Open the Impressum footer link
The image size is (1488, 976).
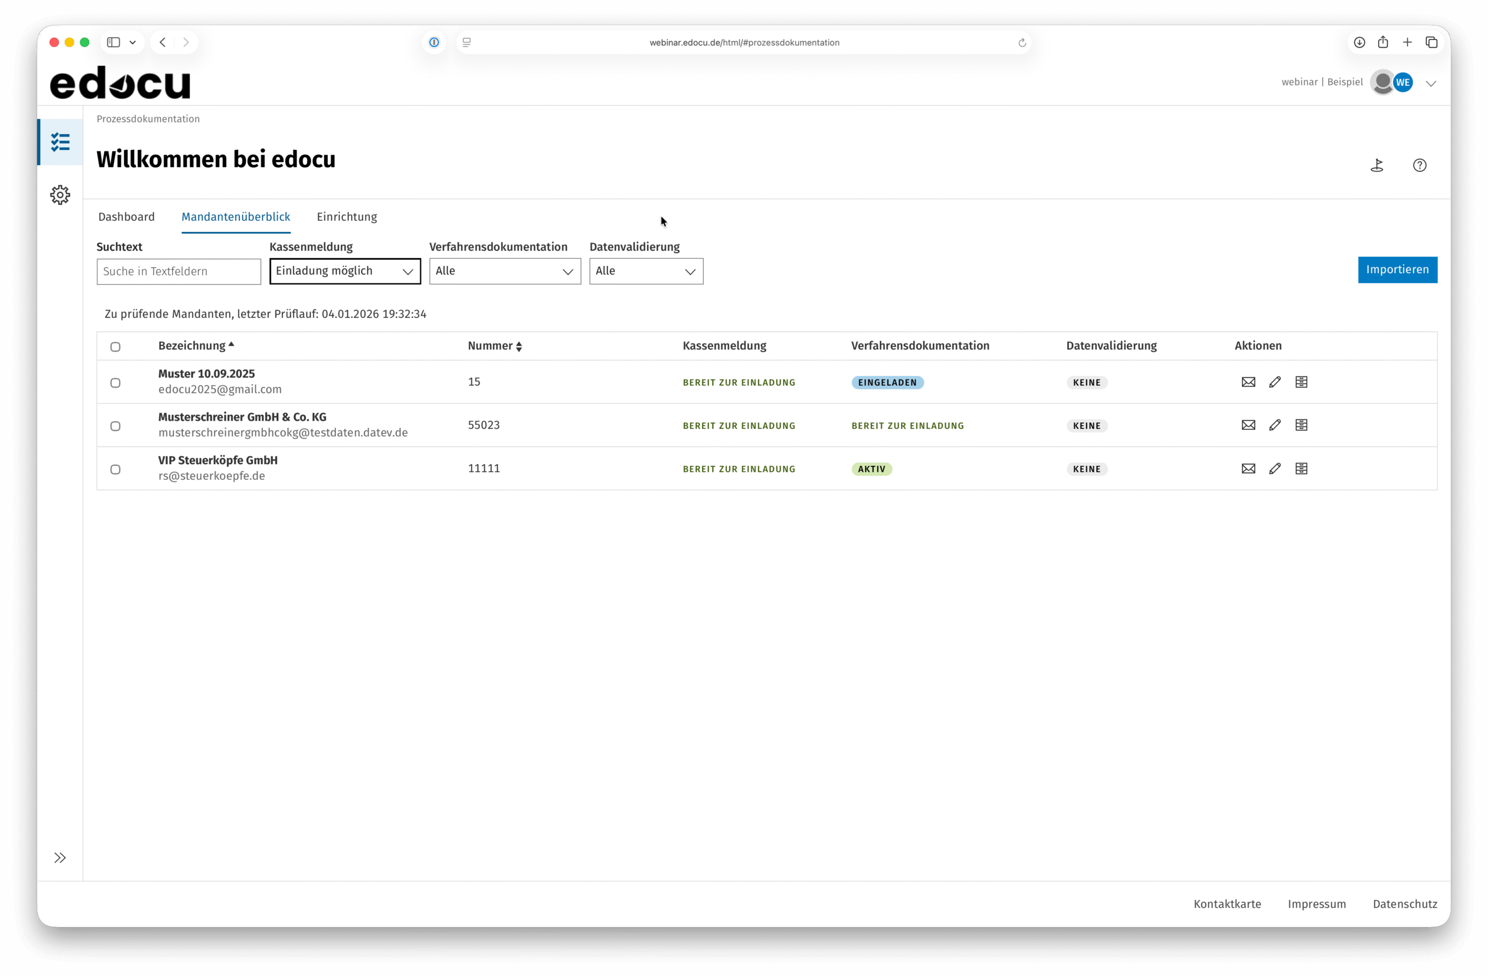(x=1316, y=903)
